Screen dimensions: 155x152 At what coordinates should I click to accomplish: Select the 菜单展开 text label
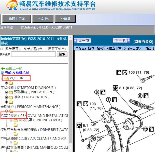pyautogui.click(x=12, y=49)
